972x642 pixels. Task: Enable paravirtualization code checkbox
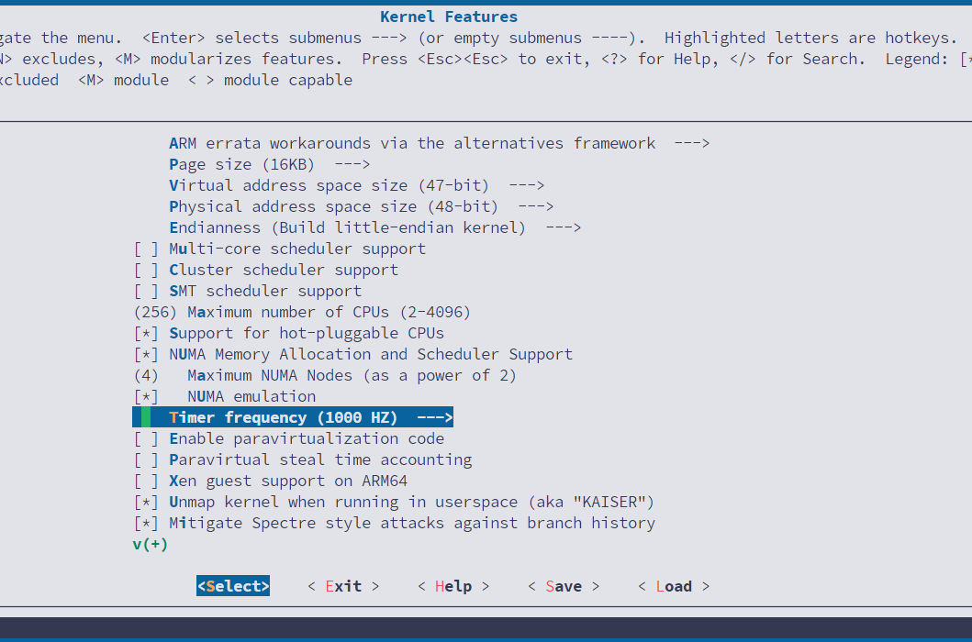pyautogui.click(x=146, y=438)
